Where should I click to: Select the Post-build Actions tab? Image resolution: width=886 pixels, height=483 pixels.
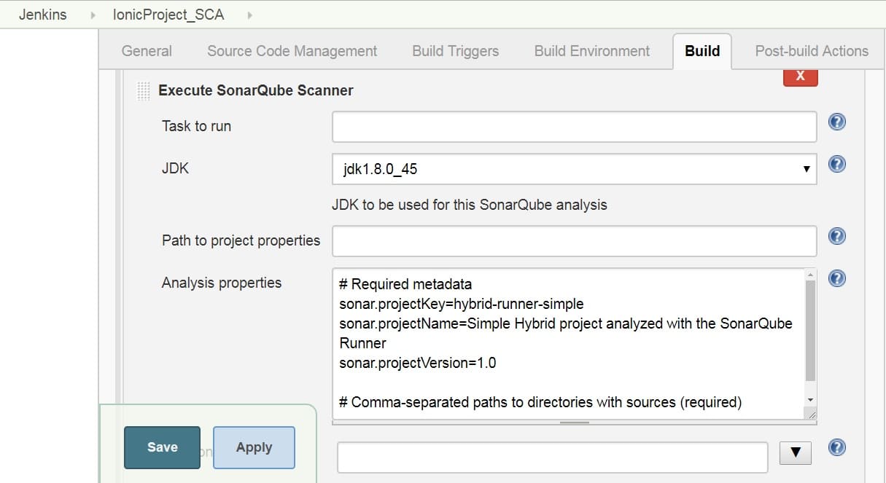[812, 51]
